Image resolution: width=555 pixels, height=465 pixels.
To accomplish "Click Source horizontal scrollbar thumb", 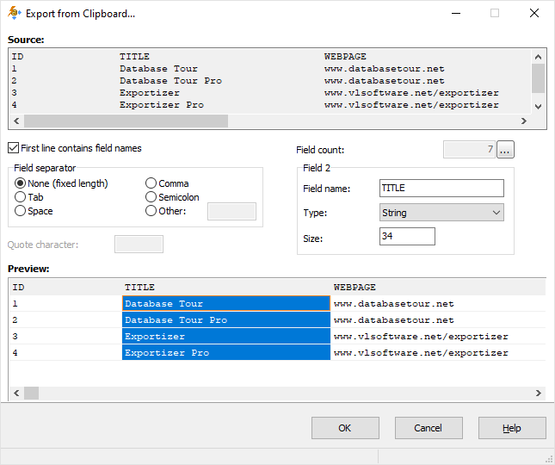I will point(126,121).
